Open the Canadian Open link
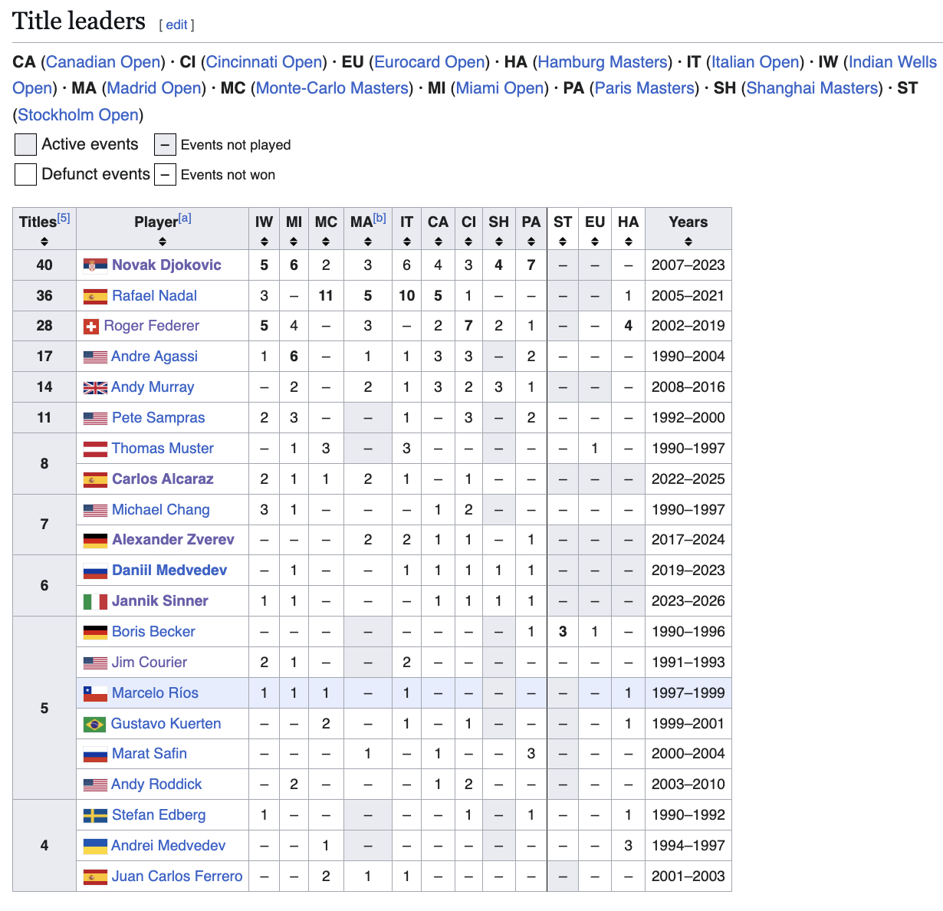This screenshot has width=943, height=911. coord(103,62)
